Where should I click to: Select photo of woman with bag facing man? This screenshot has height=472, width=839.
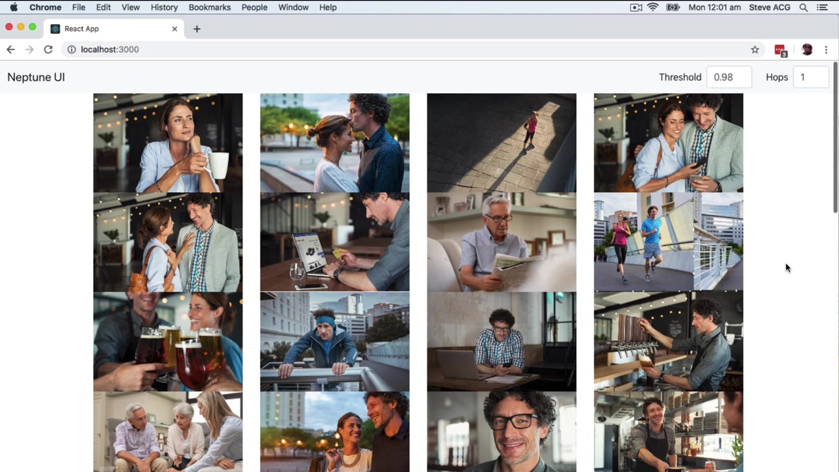[x=168, y=243]
